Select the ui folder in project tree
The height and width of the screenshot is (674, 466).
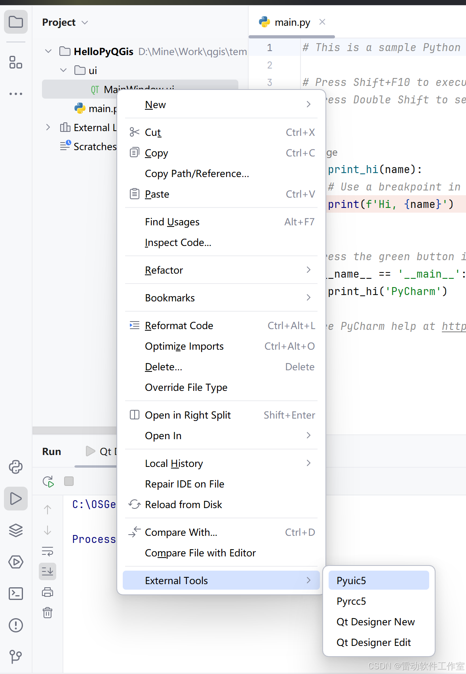[86, 70]
